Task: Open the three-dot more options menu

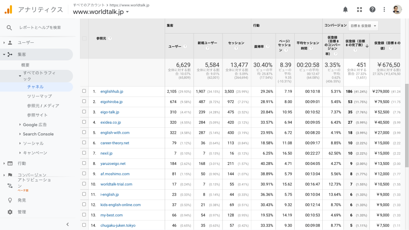Action: pos(384,9)
